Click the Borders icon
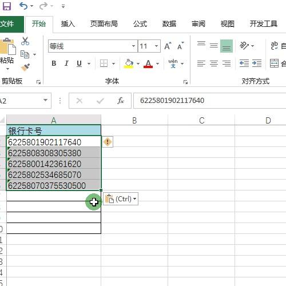 pos(104,63)
